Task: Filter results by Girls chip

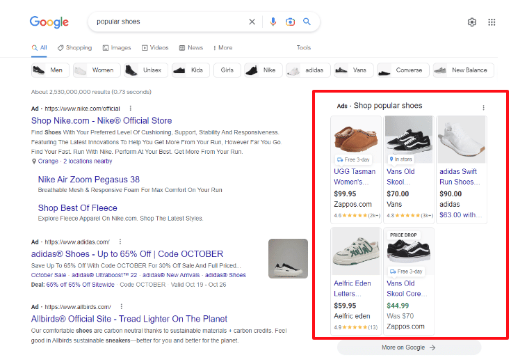Action: click(227, 70)
